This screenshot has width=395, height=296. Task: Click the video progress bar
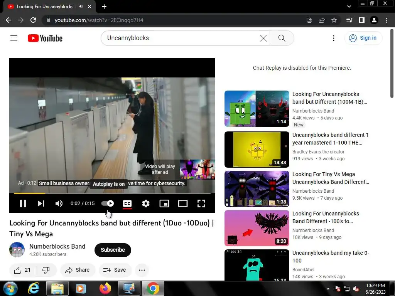tap(112, 193)
